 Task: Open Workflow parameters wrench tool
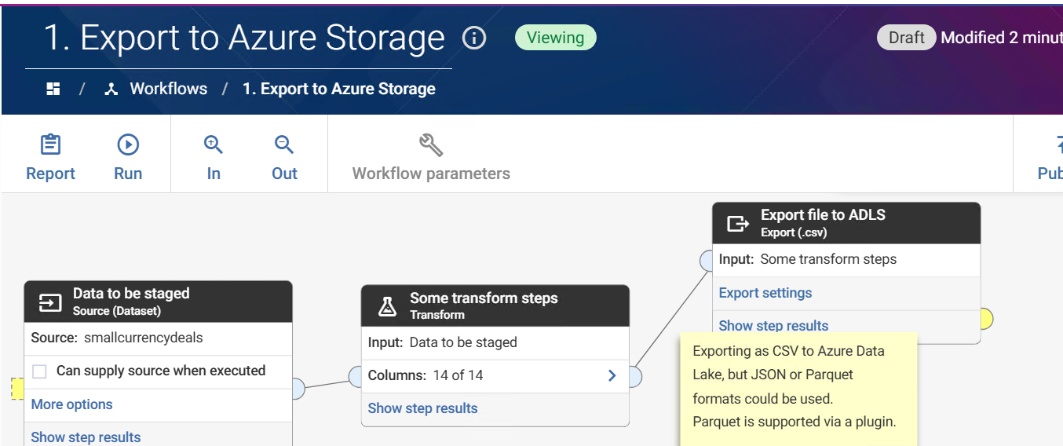tap(431, 145)
